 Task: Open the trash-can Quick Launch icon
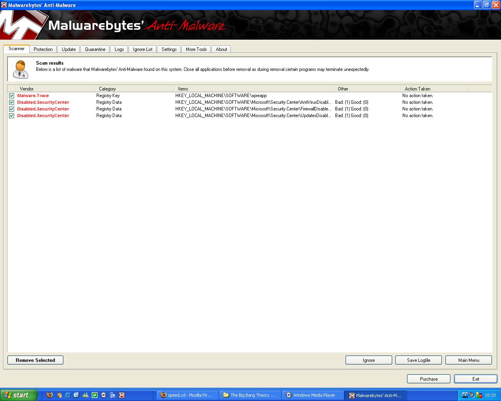coord(112,395)
